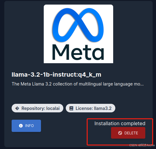Click the word localai in repository badge
Screen dimensions: 156x149
(x=53, y=108)
